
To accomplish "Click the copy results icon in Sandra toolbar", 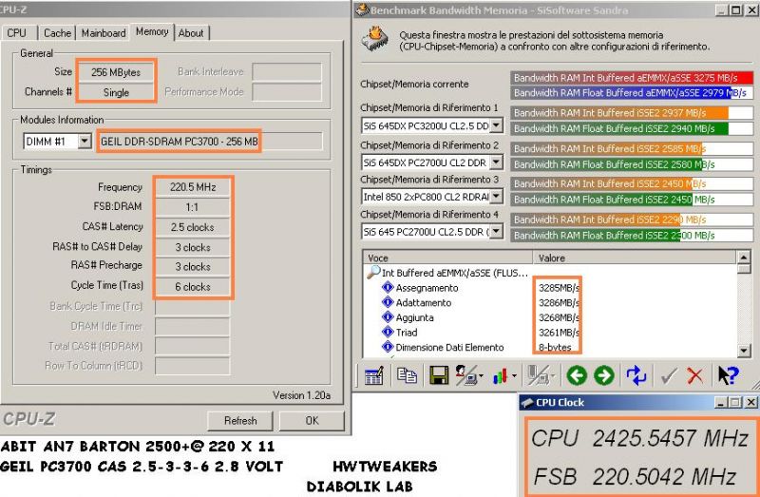I will 407,375.
